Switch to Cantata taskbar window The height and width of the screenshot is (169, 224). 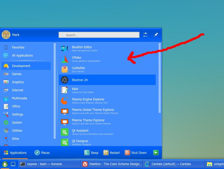point(174,164)
